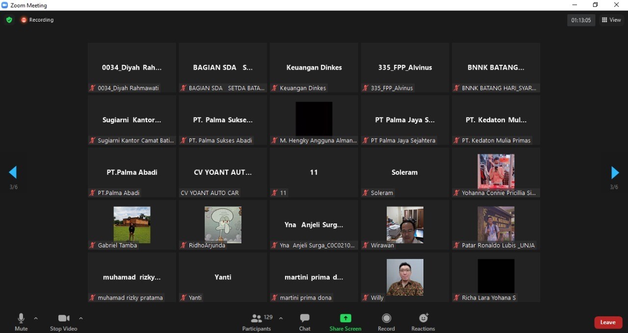The image size is (628, 333).
Task: Mute the microphone
Action: tap(21, 322)
